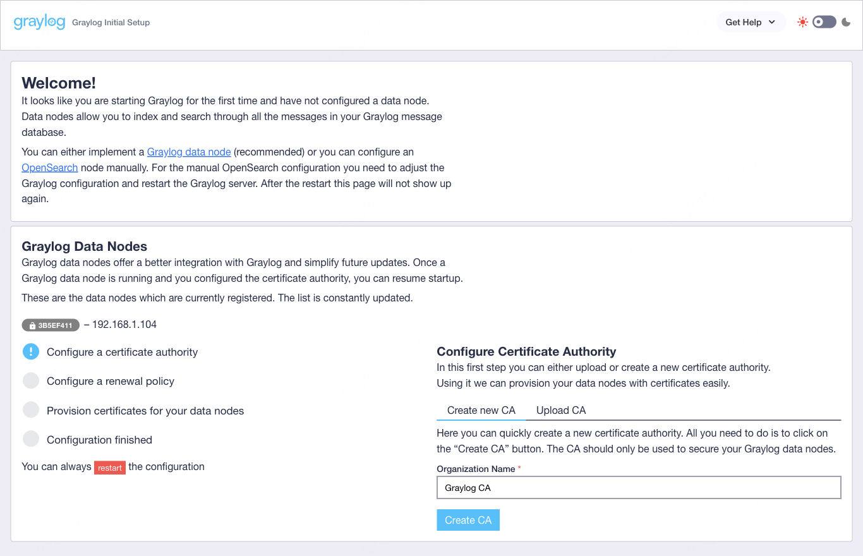Screen dimensions: 863x556
Task: Open the Graylog data node link
Action: point(188,152)
